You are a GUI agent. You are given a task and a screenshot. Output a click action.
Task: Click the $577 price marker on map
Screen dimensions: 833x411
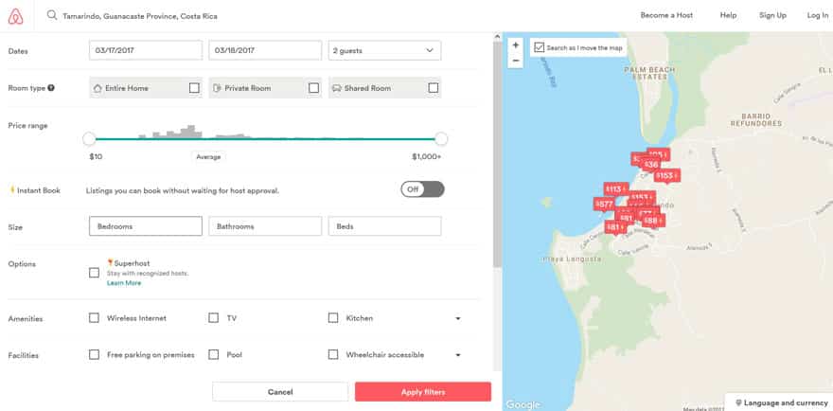click(x=604, y=204)
